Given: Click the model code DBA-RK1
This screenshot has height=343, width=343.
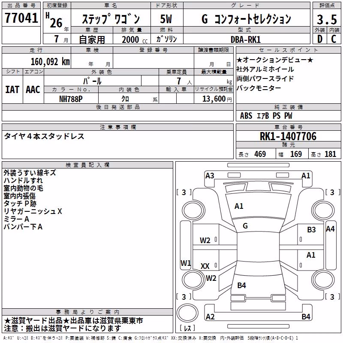Looking at the screenshot, I should (246, 39).
